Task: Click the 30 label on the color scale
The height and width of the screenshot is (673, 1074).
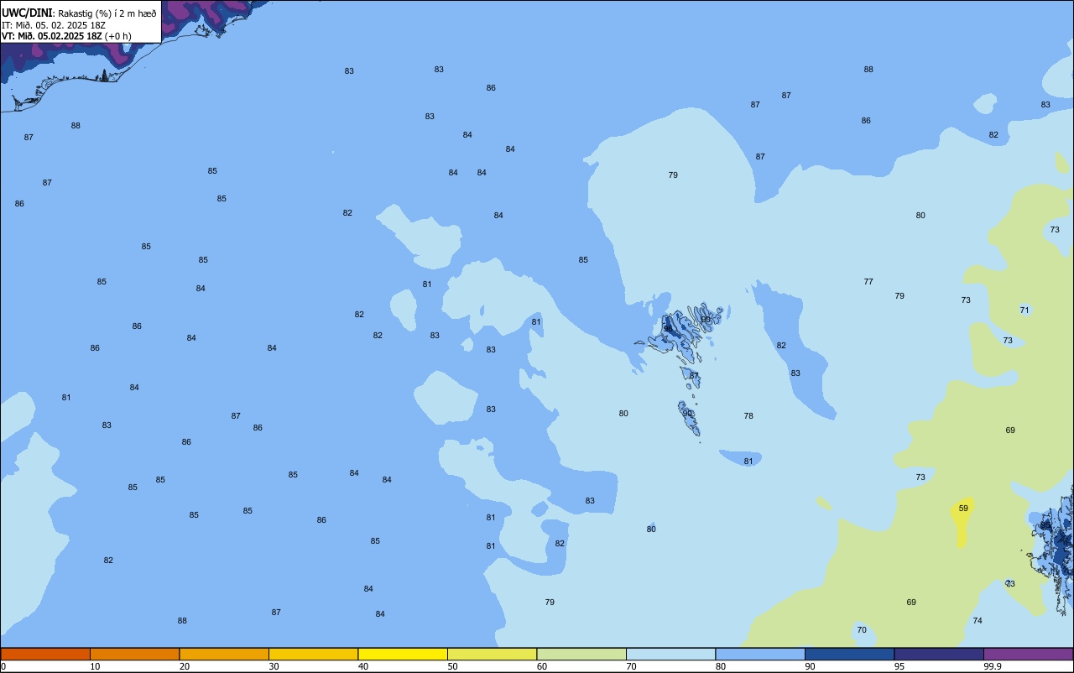Action: tap(274, 666)
